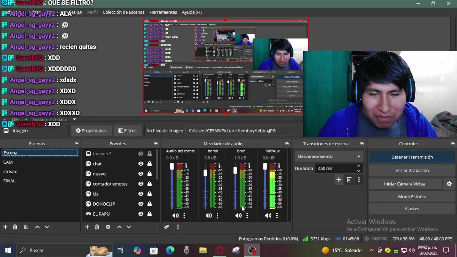Open source Filtros button
Viewport: 457px width, 257px height.
[127, 131]
